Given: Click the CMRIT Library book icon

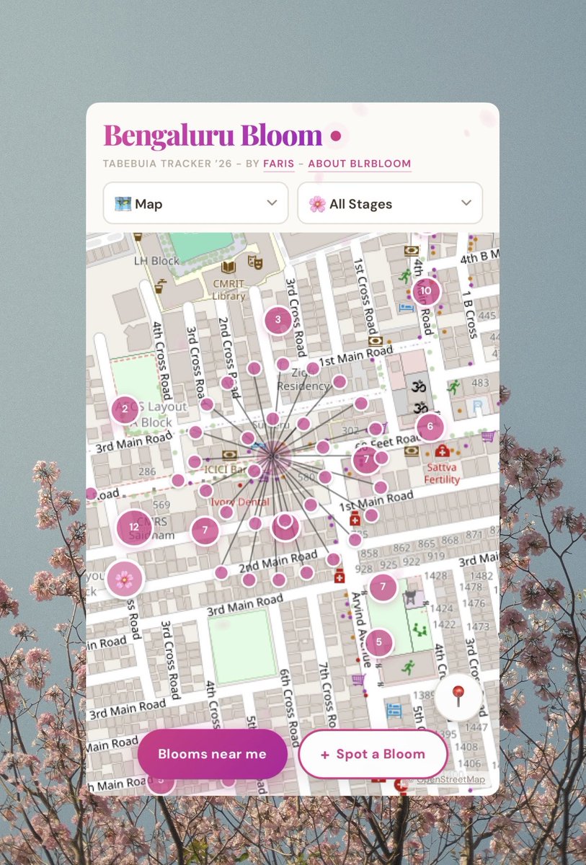Looking at the screenshot, I should [229, 267].
